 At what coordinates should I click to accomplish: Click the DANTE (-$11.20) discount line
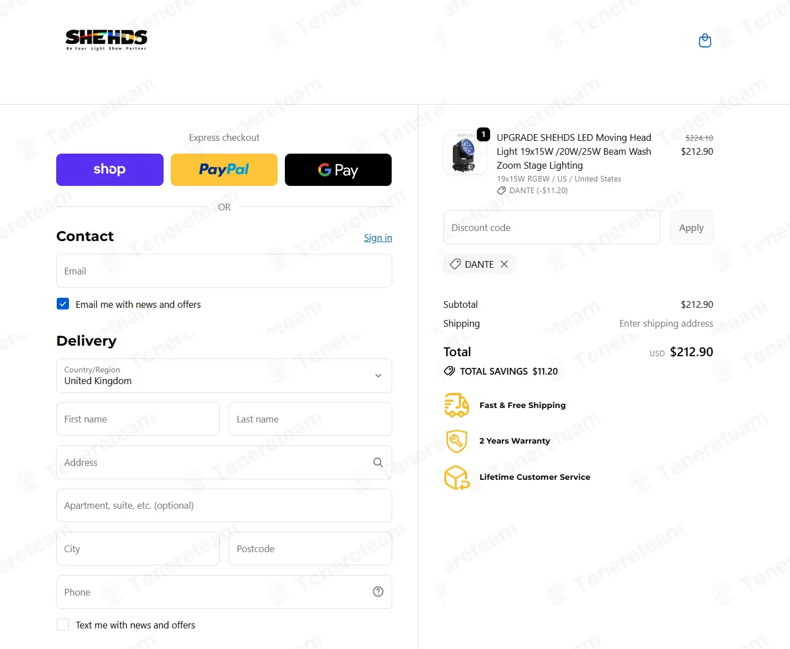[532, 190]
